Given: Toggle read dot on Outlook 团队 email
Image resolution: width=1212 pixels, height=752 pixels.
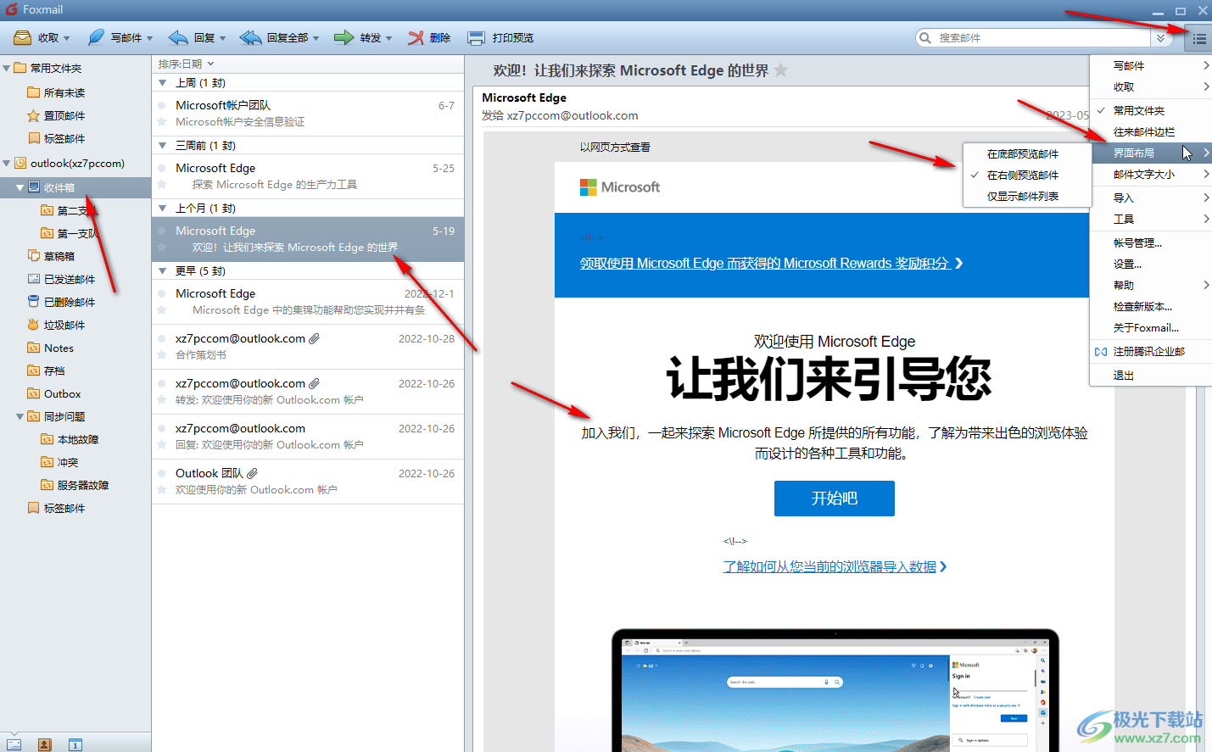Looking at the screenshot, I should point(161,473).
